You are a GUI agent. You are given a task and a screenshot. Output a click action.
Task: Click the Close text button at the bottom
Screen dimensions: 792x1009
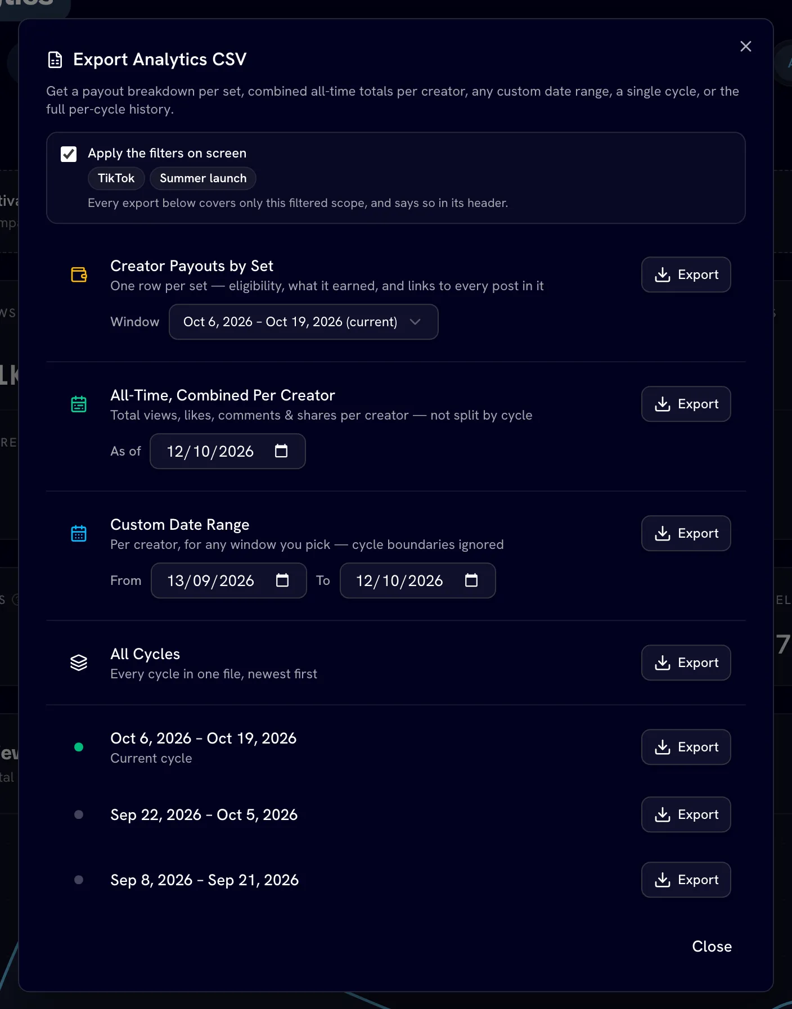coord(712,947)
